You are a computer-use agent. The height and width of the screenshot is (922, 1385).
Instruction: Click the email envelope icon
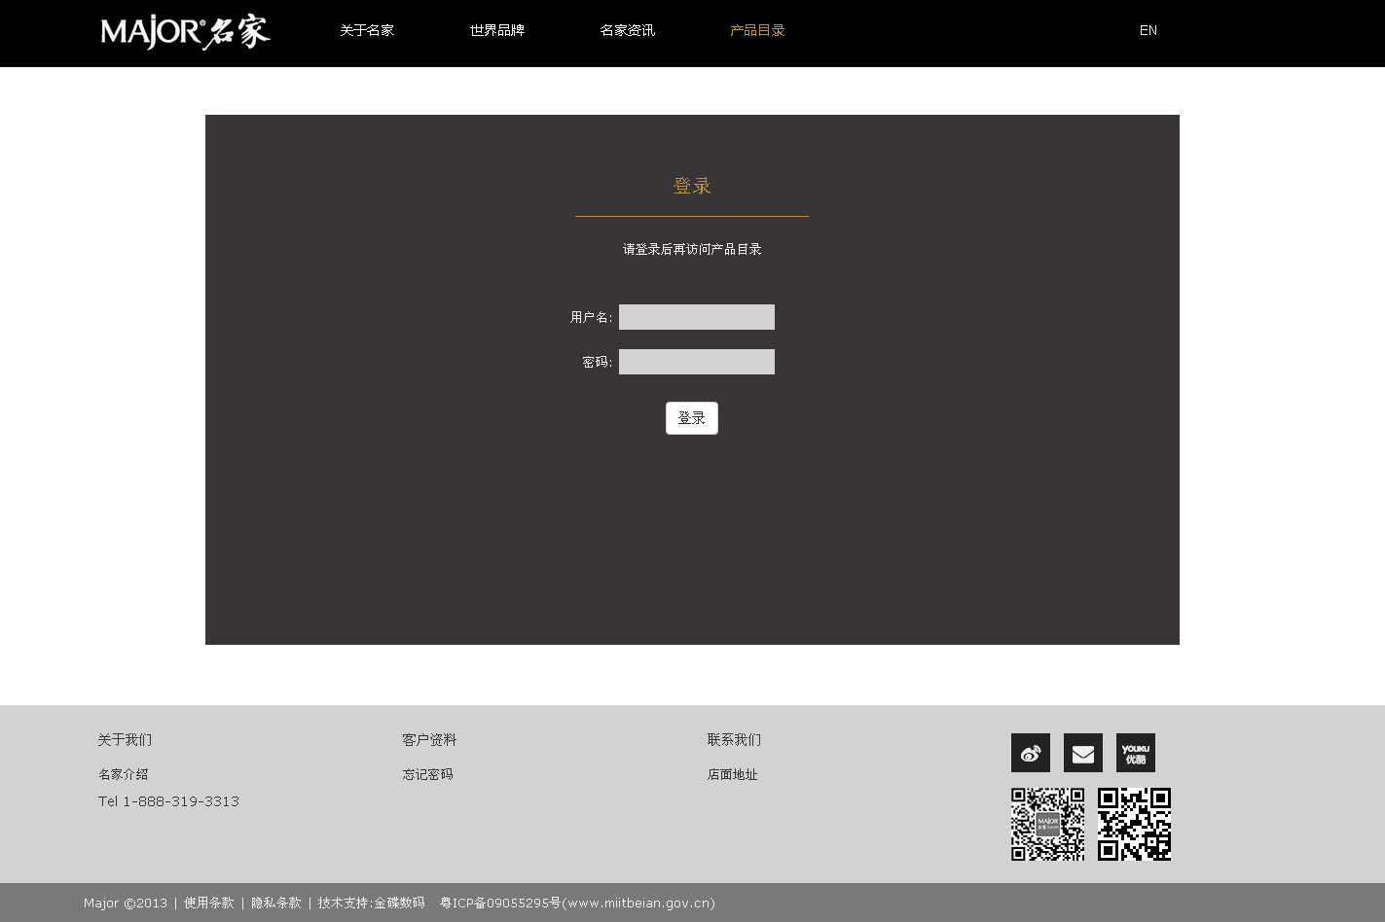tap(1082, 753)
